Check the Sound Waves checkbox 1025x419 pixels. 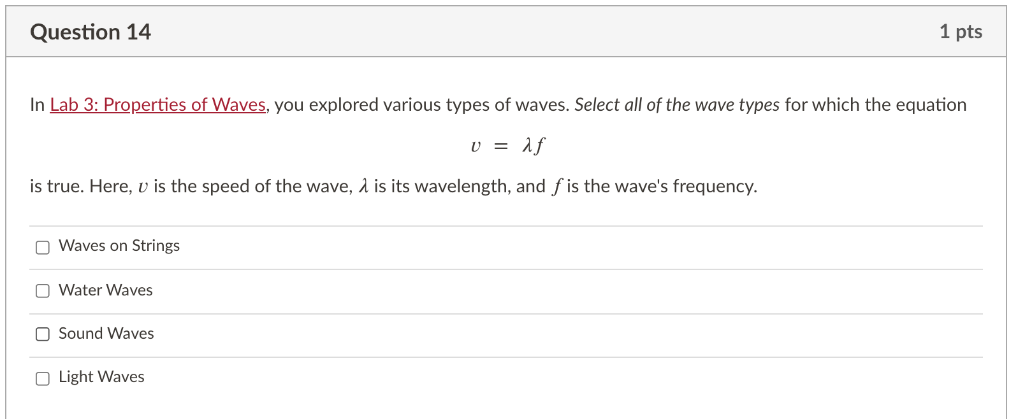42,334
